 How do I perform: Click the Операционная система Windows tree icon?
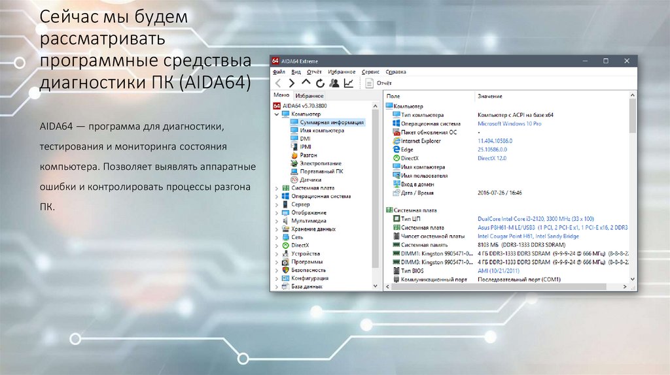[285, 196]
